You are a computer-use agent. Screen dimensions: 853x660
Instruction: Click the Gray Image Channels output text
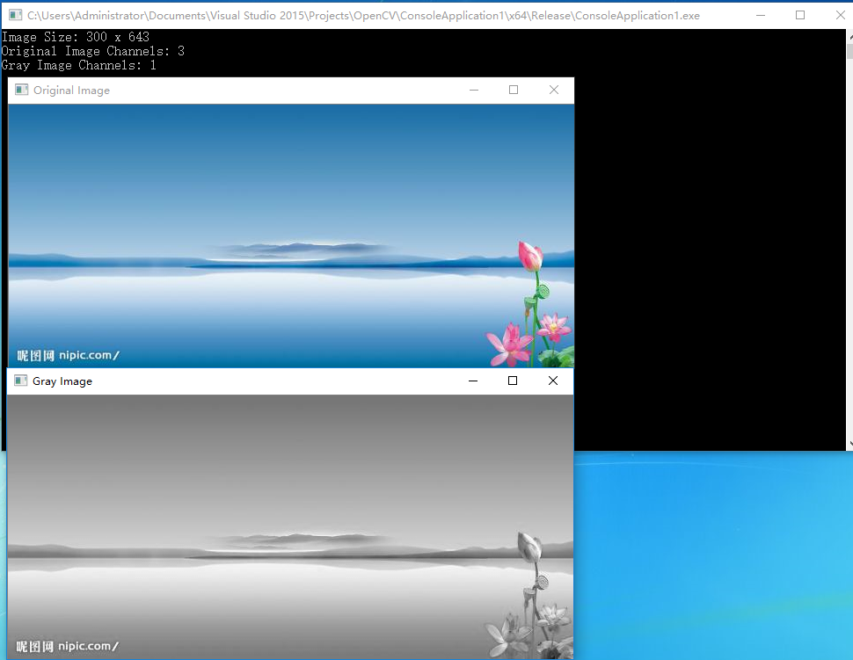tap(77, 64)
